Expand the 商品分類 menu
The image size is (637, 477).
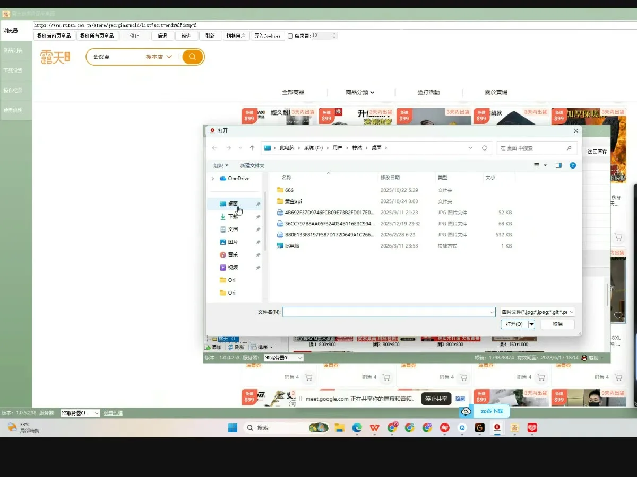click(x=360, y=92)
